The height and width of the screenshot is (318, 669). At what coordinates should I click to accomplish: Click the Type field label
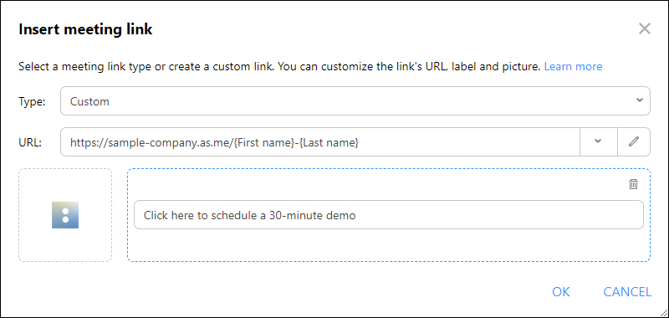pos(32,101)
